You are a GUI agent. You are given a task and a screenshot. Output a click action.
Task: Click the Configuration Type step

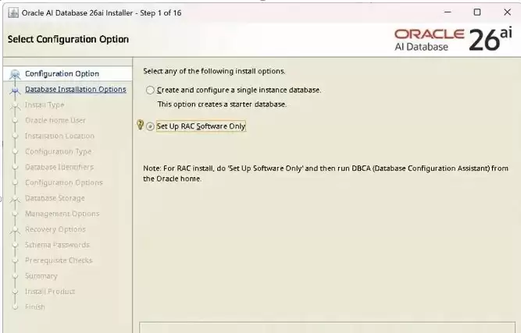(58, 151)
